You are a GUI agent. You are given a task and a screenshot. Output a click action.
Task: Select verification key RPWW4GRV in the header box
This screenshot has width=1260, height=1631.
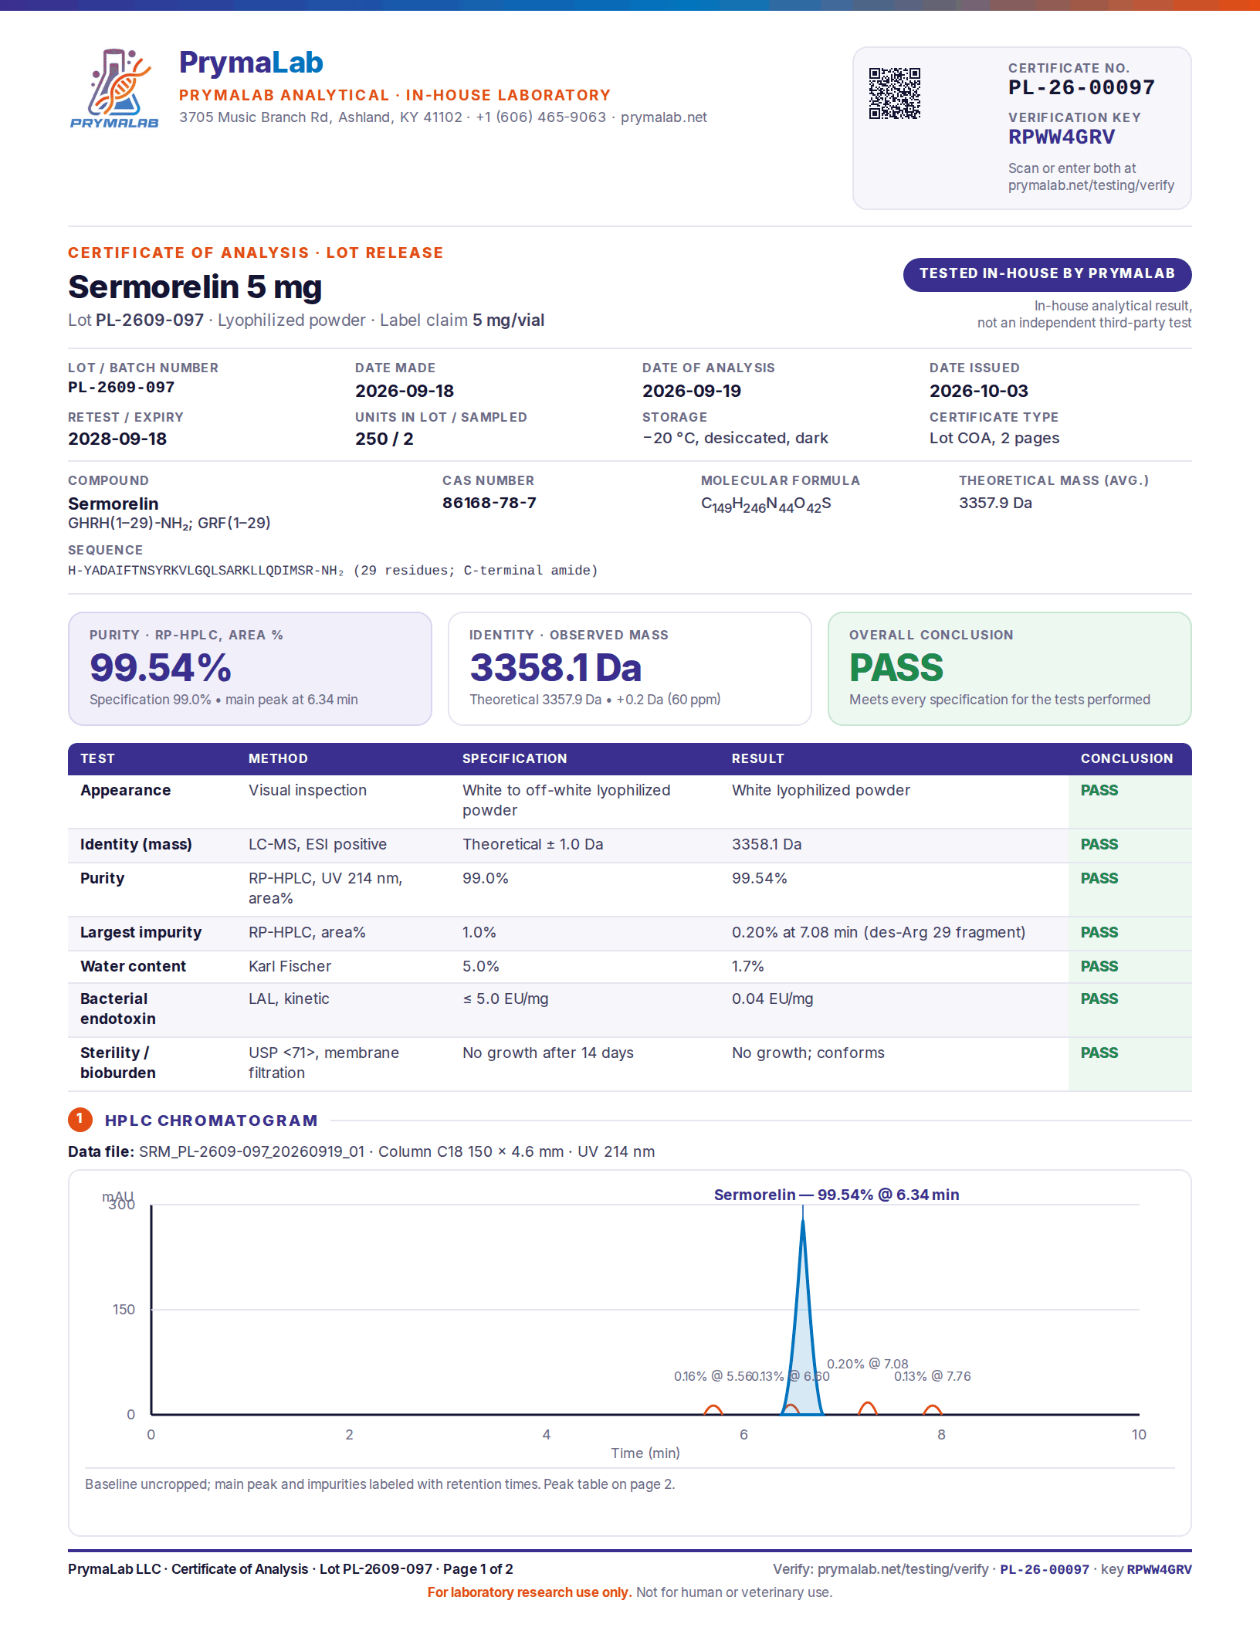click(x=1062, y=137)
